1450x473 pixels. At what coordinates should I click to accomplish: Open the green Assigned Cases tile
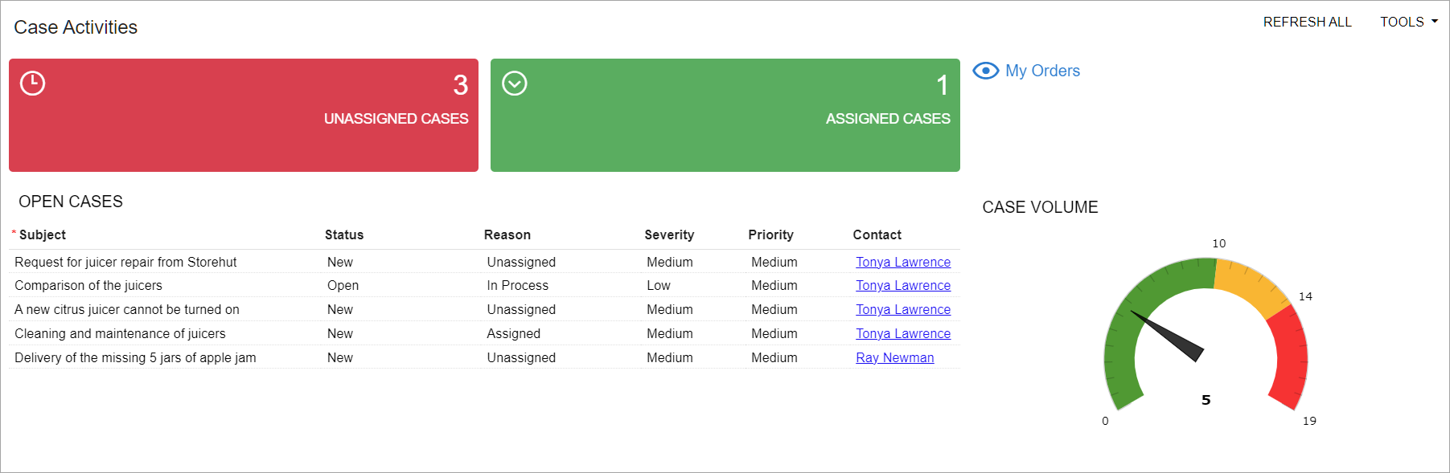[725, 115]
